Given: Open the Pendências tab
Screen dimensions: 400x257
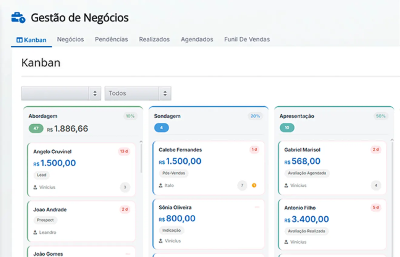Looking at the screenshot, I should tap(111, 39).
